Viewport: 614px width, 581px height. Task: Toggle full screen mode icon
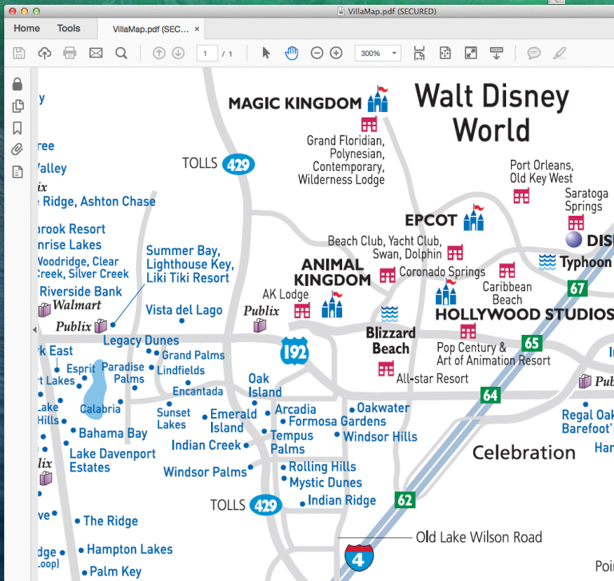[471, 54]
